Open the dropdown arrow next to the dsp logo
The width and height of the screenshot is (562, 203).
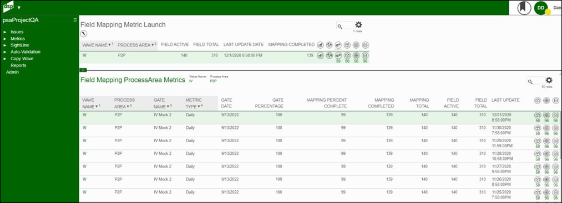pos(19,8)
